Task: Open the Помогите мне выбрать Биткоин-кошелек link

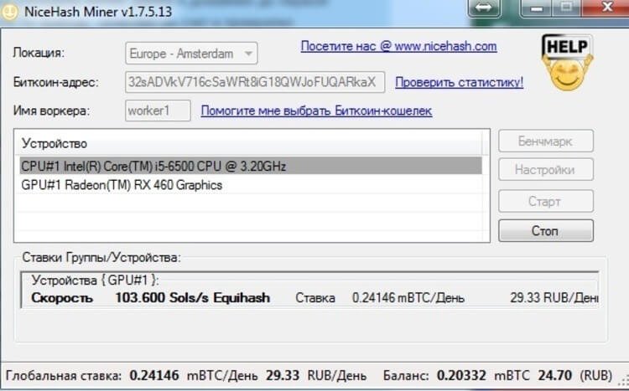Action: (x=316, y=111)
